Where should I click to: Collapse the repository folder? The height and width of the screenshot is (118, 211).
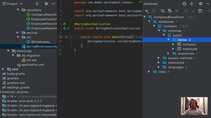coord(18,10)
